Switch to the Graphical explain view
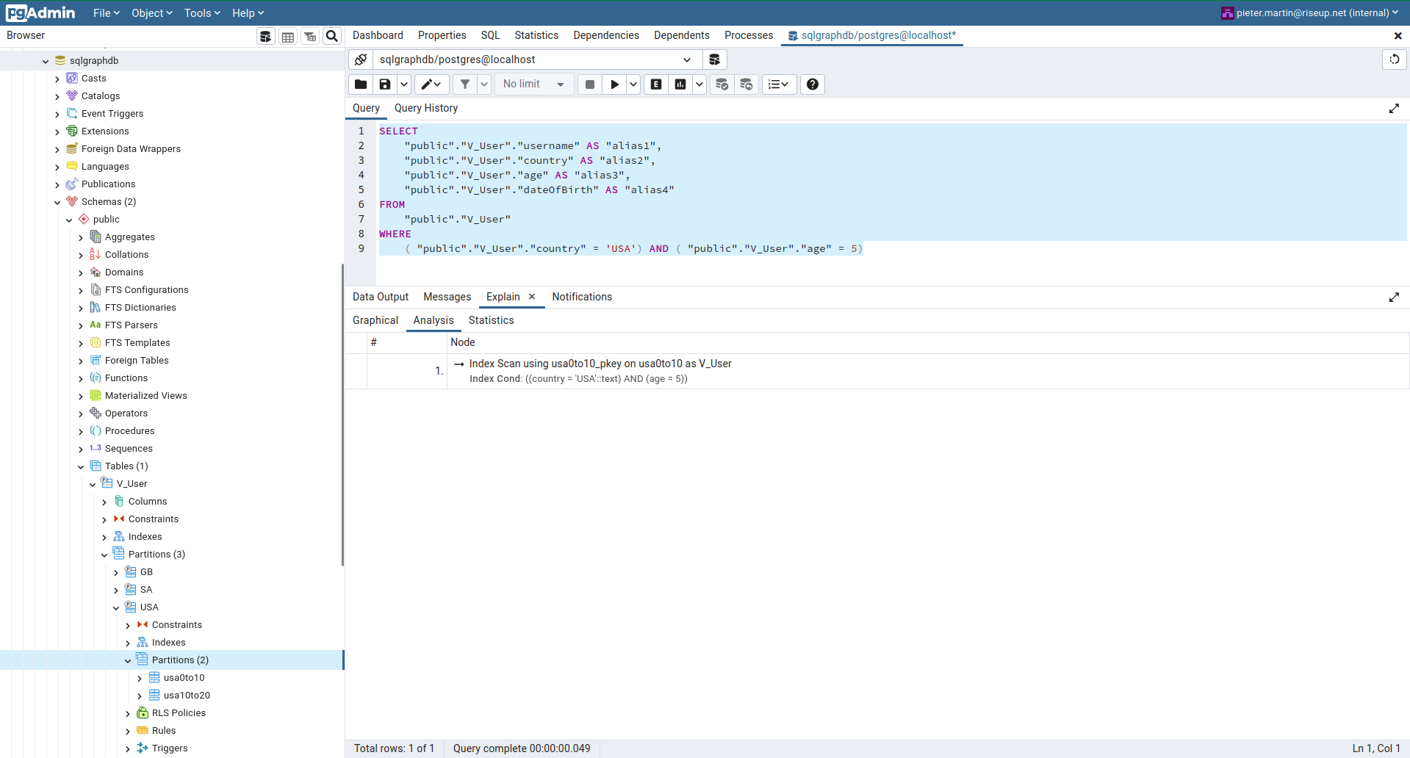1410x758 pixels. tap(375, 320)
